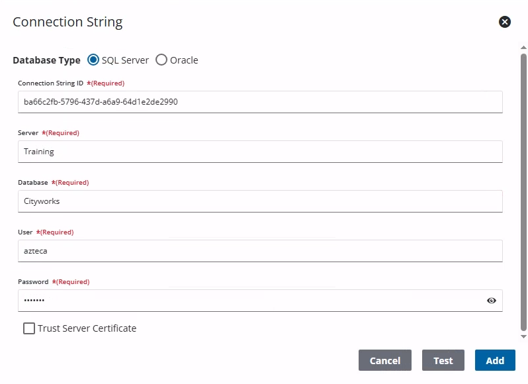Click the Connection String ID field
The image size is (528, 384).
pos(259,102)
